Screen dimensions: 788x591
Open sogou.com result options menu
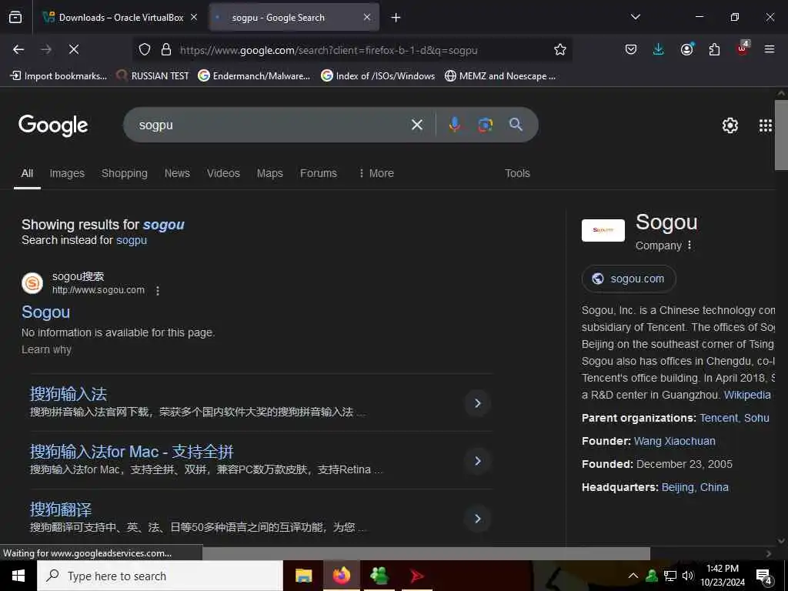[158, 290]
